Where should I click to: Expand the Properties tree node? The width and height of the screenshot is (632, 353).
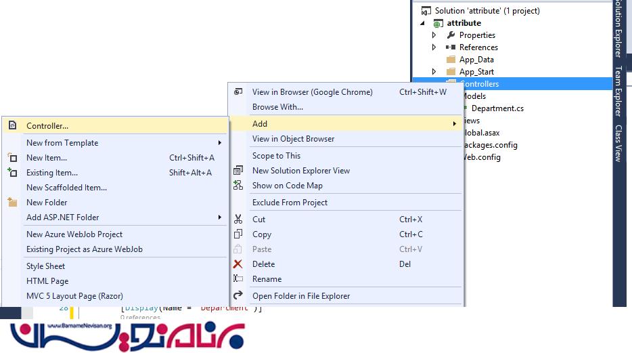(x=434, y=35)
